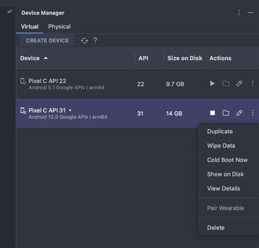Screen dimensions: 259x248
Task: Open Device Manager panel options menu
Action: pos(239,13)
